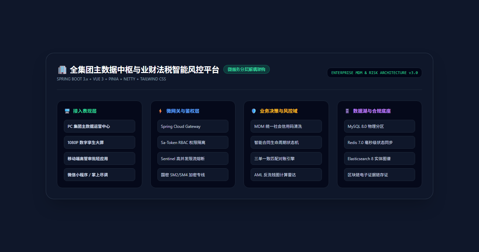Click MDM 统一社会信用码清洗 item
Viewport: 479px width, 252px height.
tap(286, 126)
